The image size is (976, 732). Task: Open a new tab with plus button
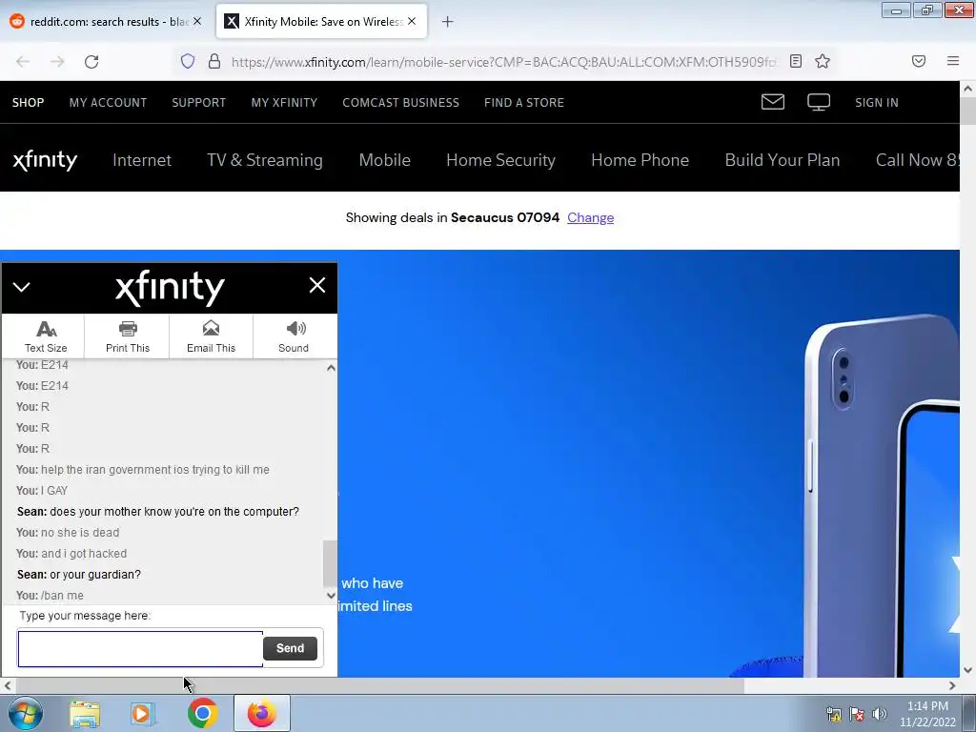click(x=448, y=22)
